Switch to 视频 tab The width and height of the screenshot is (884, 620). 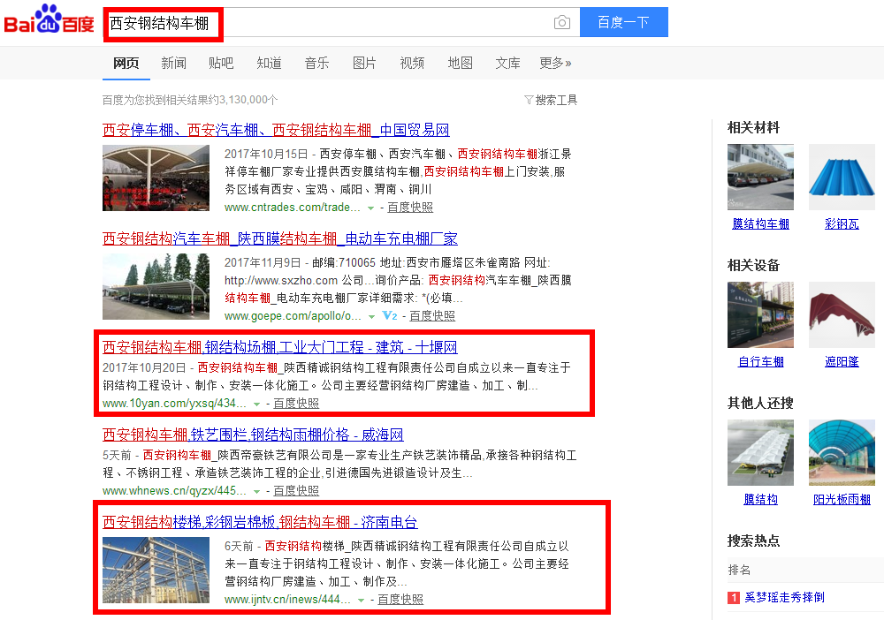coord(412,63)
